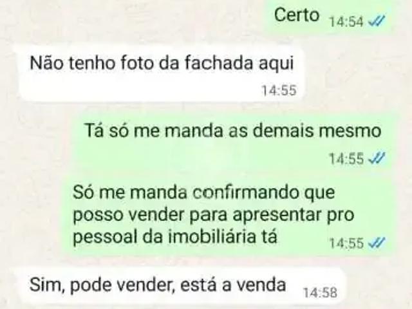Tap the blue double check after 'imobiliária tá'

tap(377, 243)
